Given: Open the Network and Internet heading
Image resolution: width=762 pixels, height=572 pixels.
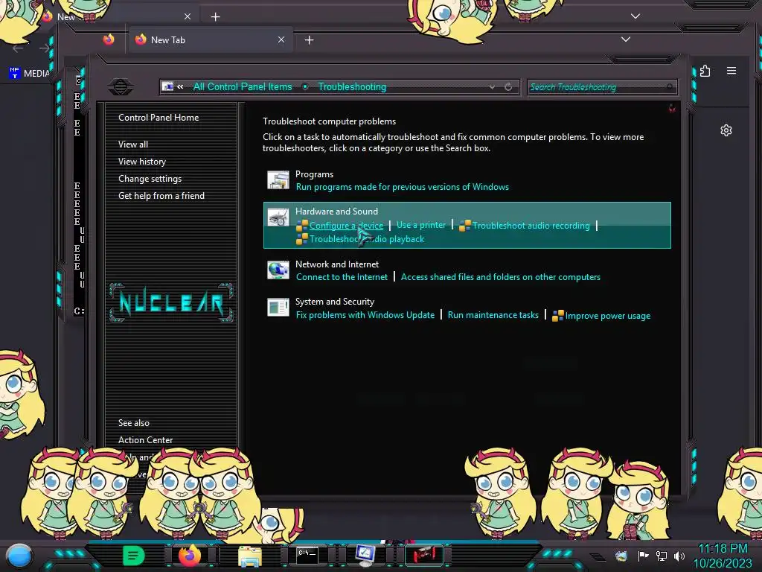Looking at the screenshot, I should coord(337,264).
